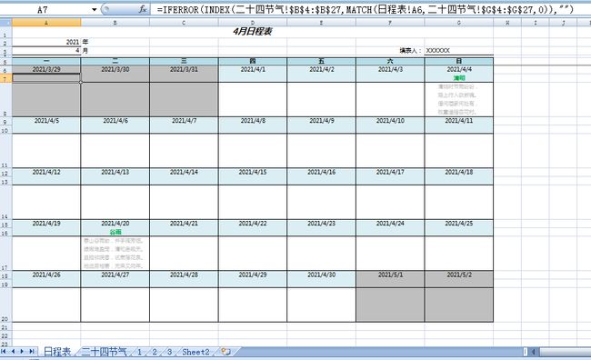Viewport: 591px width, 360px height.
Task: Select cell dated 2021/3/31
Action: (x=184, y=69)
